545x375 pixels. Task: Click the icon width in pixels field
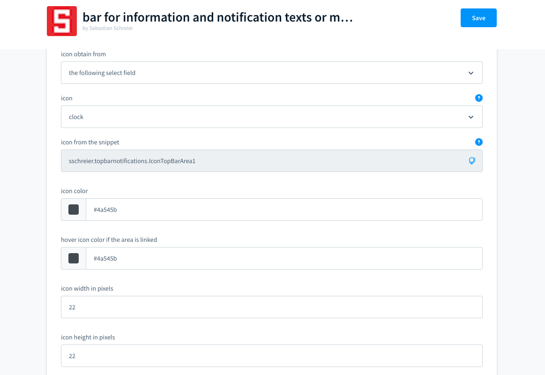[x=272, y=307]
